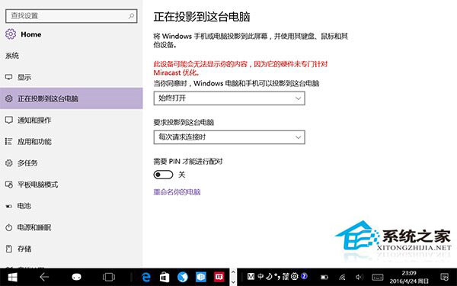Open the 始终打开 dropdown
The height and width of the screenshot is (286, 457).
coord(229,98)
